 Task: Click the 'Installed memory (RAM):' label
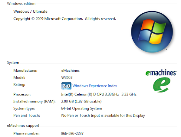pyautogui.click(x=34, y=101)
